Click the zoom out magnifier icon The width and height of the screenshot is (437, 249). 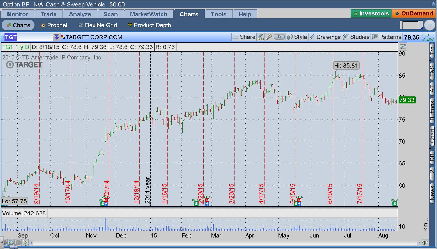coord(18,243)
